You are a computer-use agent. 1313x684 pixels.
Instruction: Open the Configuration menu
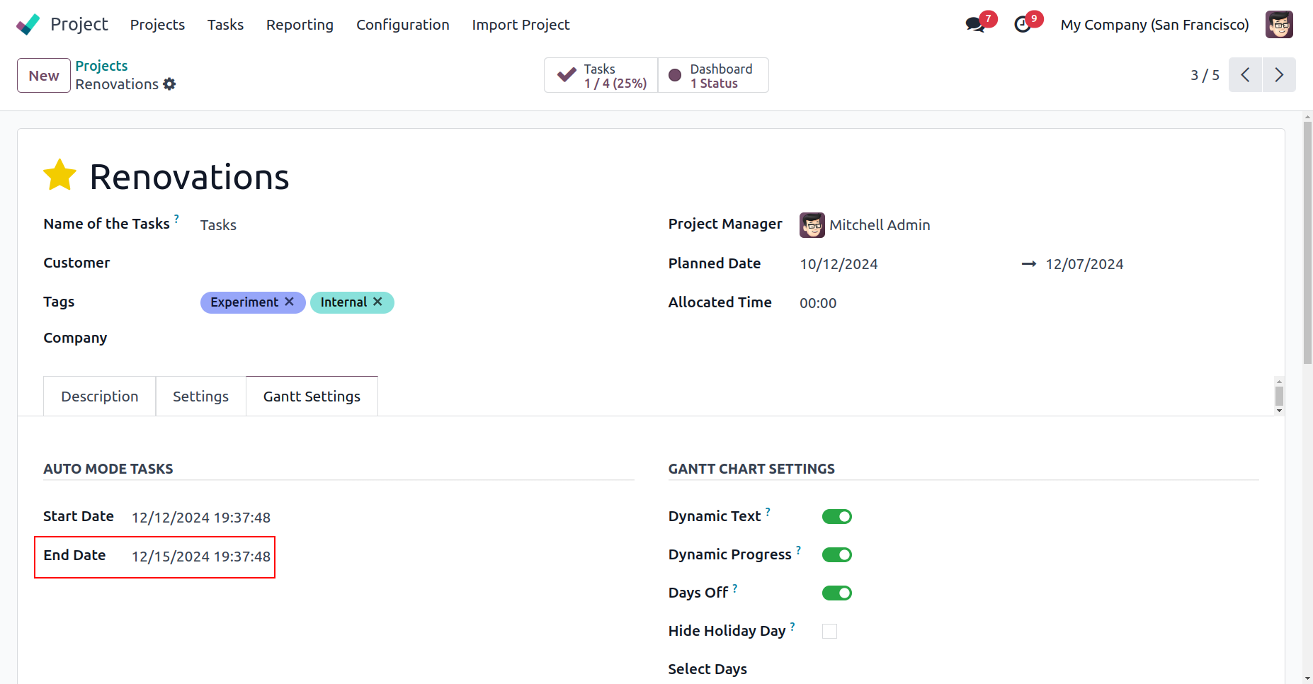tap(402, 25)
